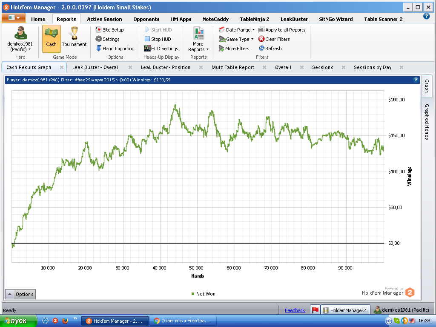The image size is (436, 327).
Task: Open the TableNinja 2 tab
Action: coord(255,19)
